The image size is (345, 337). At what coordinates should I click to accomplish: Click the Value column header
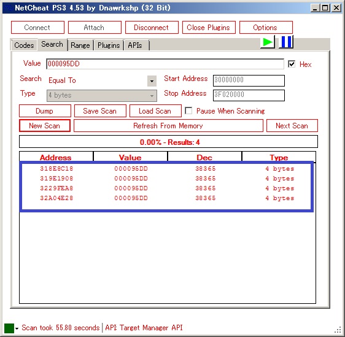[130, 157]
